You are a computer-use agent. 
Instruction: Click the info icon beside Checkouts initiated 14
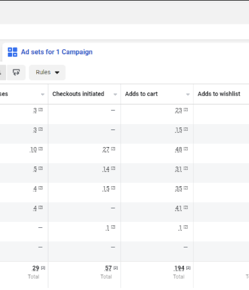pyautogui.click(x=113, y=169)
